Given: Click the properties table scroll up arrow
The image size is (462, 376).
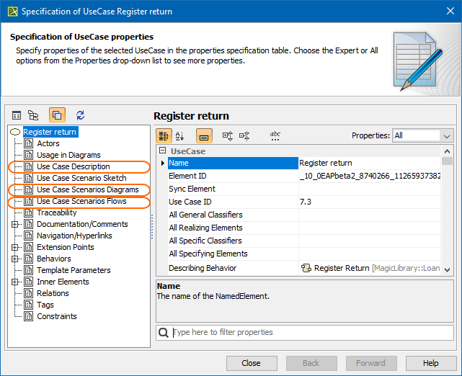Looking at the screenshot, I should [447, 151].
